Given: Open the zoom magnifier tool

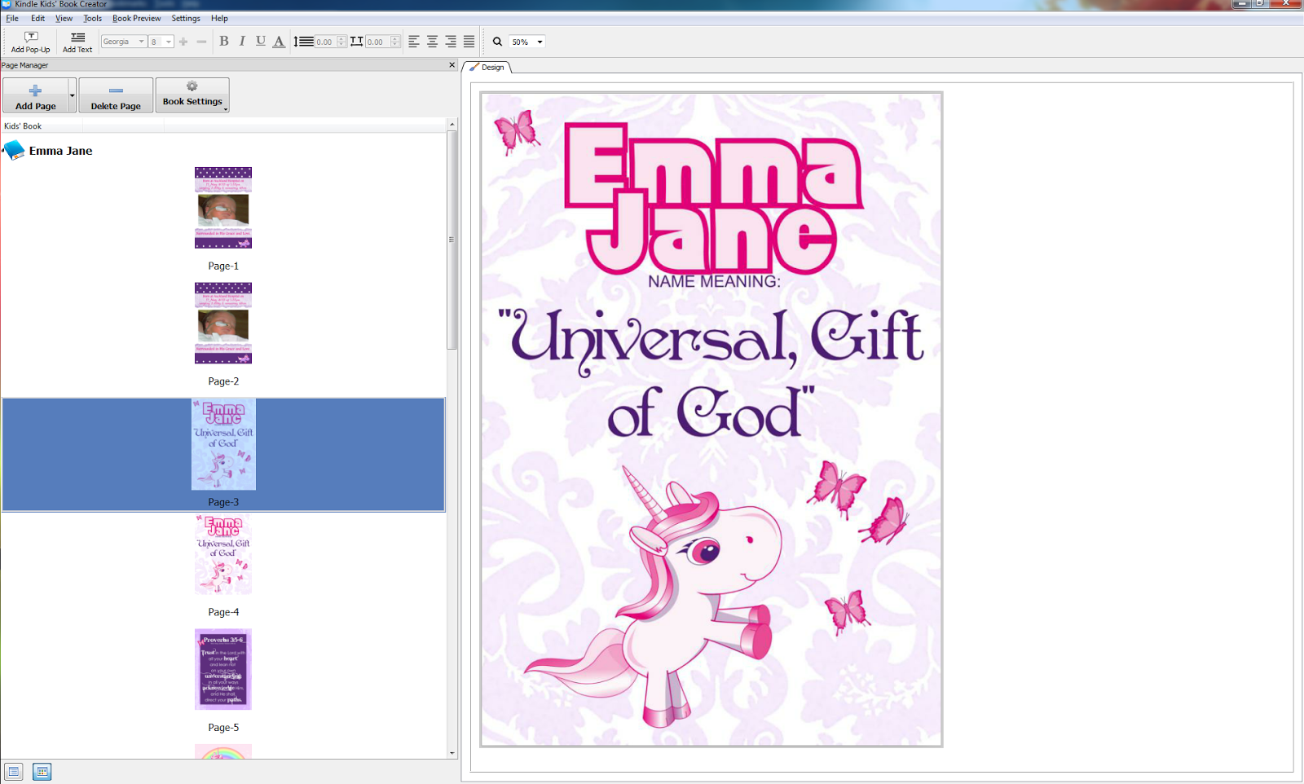Looking at the screenshot, I should (x=497, y=42).
